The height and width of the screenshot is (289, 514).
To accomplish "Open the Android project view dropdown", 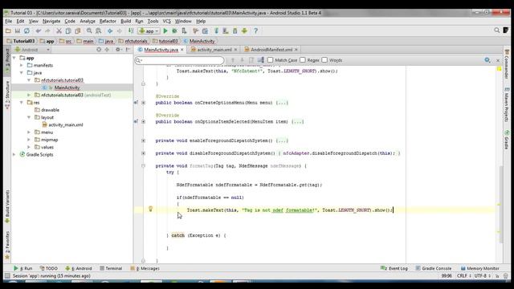I will pos(32,50).
